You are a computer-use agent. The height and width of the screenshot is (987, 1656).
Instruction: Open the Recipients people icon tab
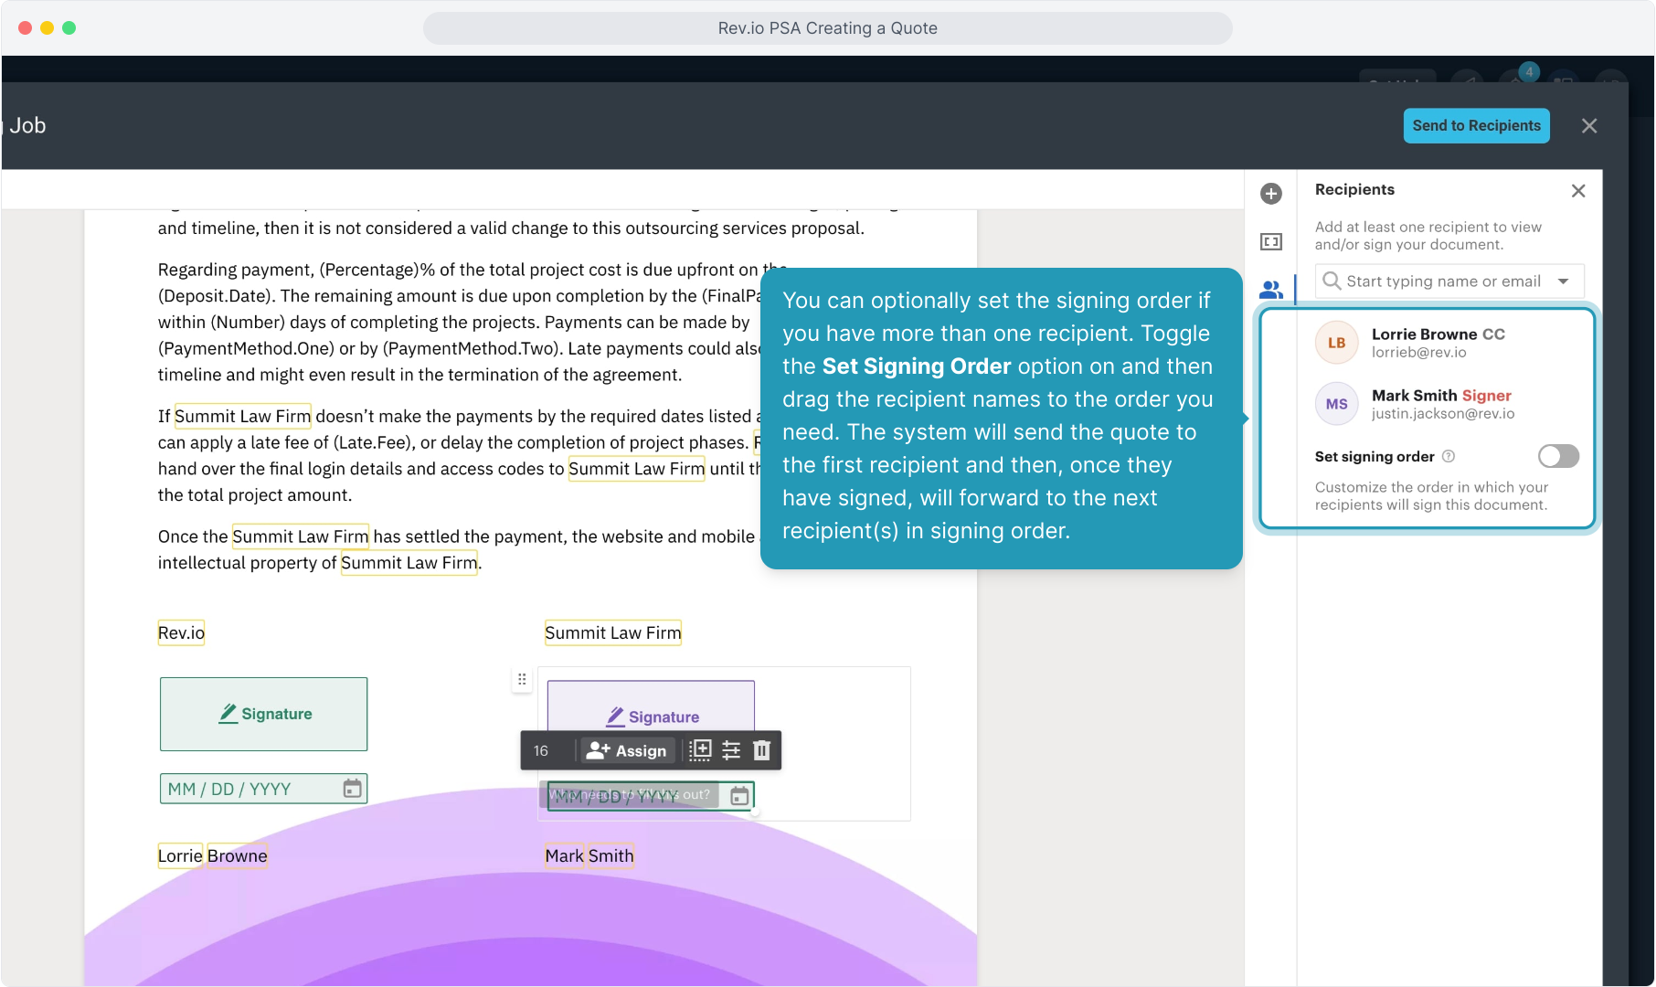(1271, 290)
